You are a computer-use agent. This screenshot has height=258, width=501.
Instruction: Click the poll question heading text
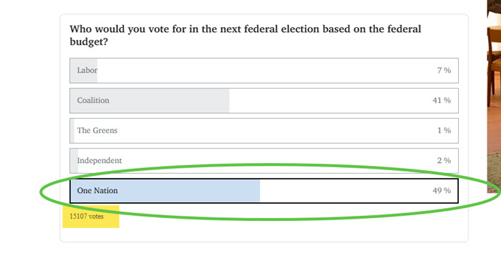(x=245, y=35)
